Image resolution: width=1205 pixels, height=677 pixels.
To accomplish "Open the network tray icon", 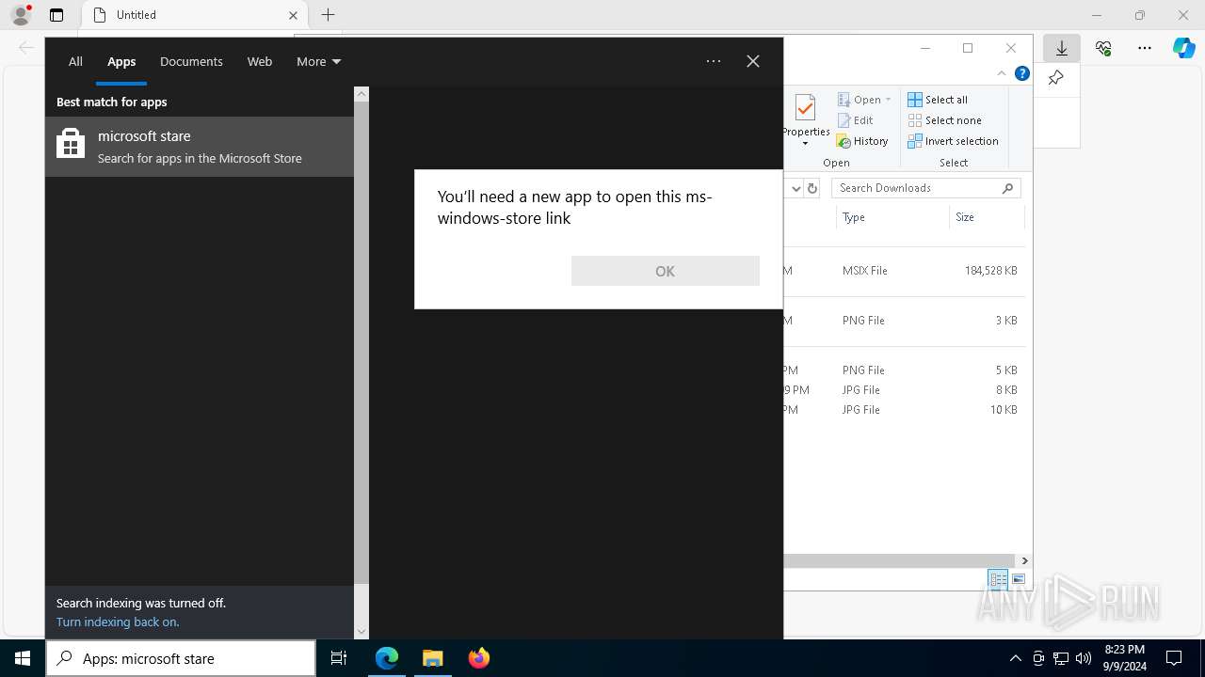I will pyautogui.click(x=1061, y=658).
